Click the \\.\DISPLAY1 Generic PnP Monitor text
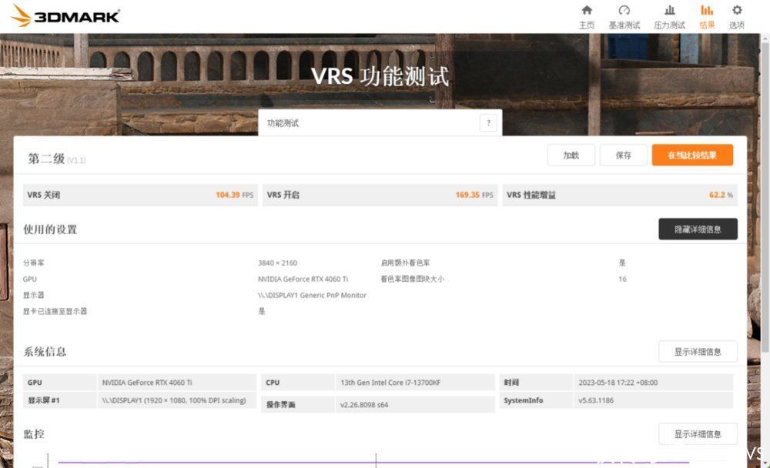Viewport: 770px width, 468px height. pyautogui.click(x=313, y=295)
